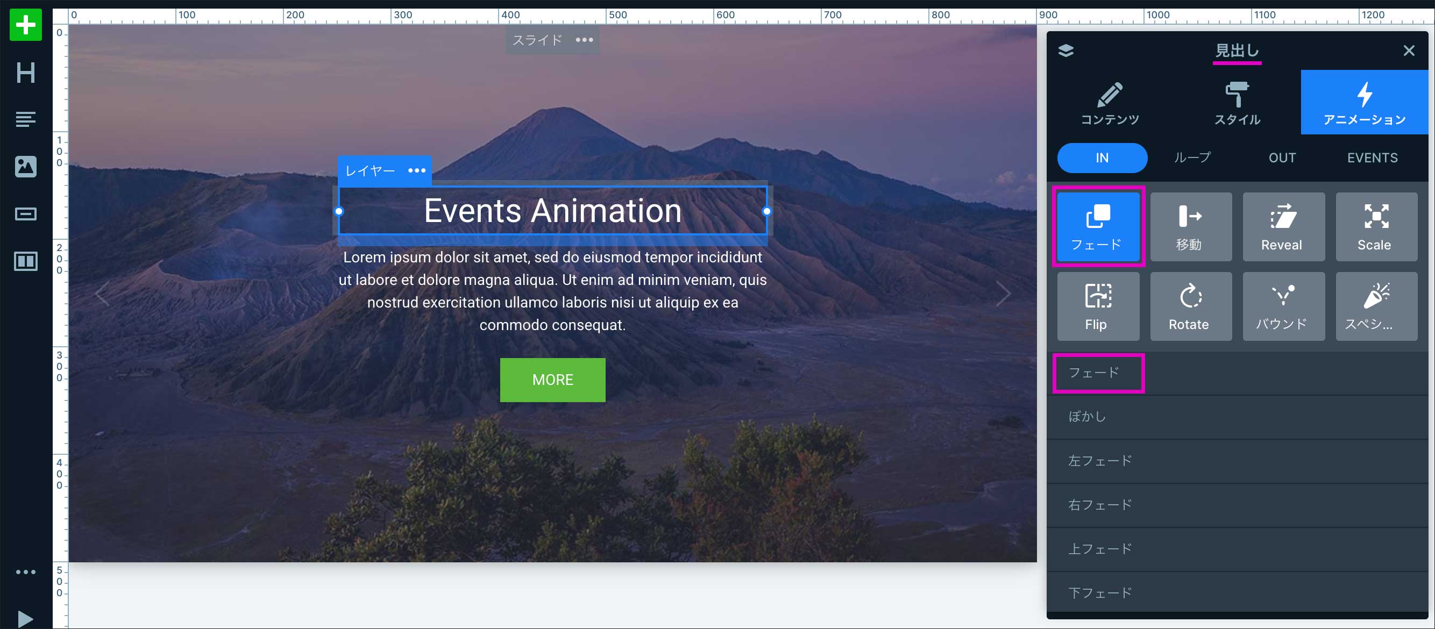Add a text paragraph layer from sidebar
1435x629 pixels.
[x=26, y=119]
